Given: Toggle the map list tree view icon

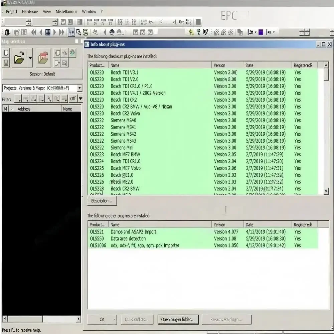Looking at the screenshot, I should click(71, 32).
